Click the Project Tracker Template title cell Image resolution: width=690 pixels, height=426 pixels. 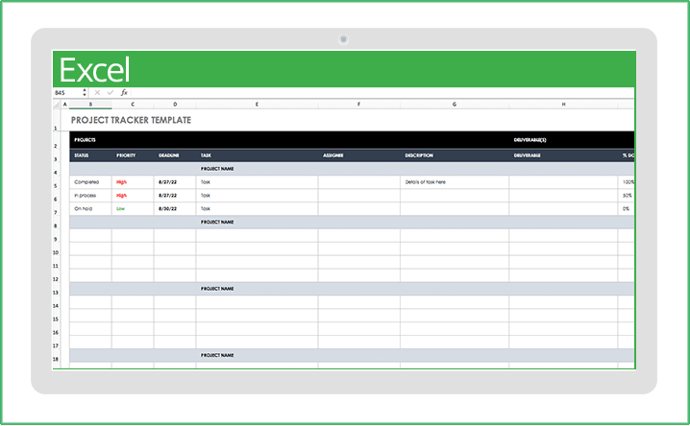(132, 121)
